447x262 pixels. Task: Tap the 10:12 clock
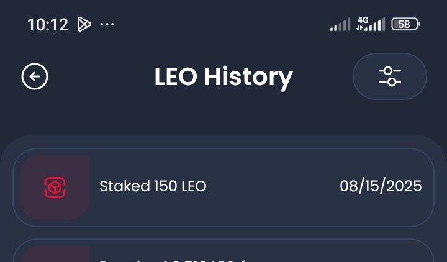(x=48, y=24)
